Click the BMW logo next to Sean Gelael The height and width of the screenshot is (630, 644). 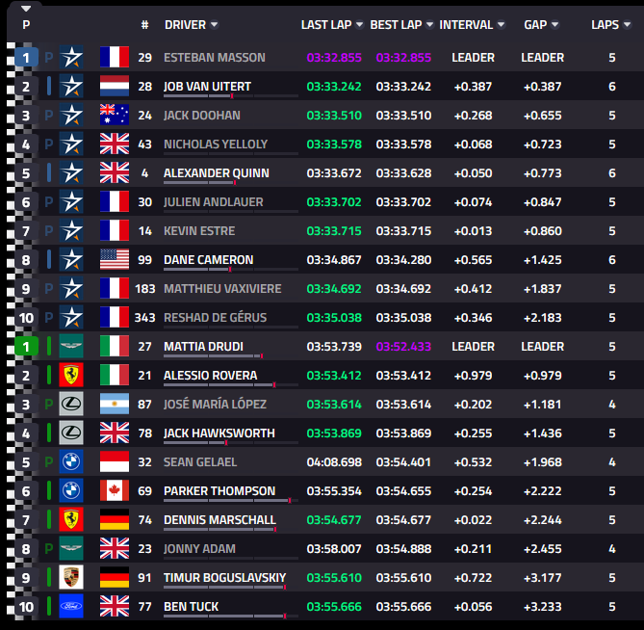[71, 462]
